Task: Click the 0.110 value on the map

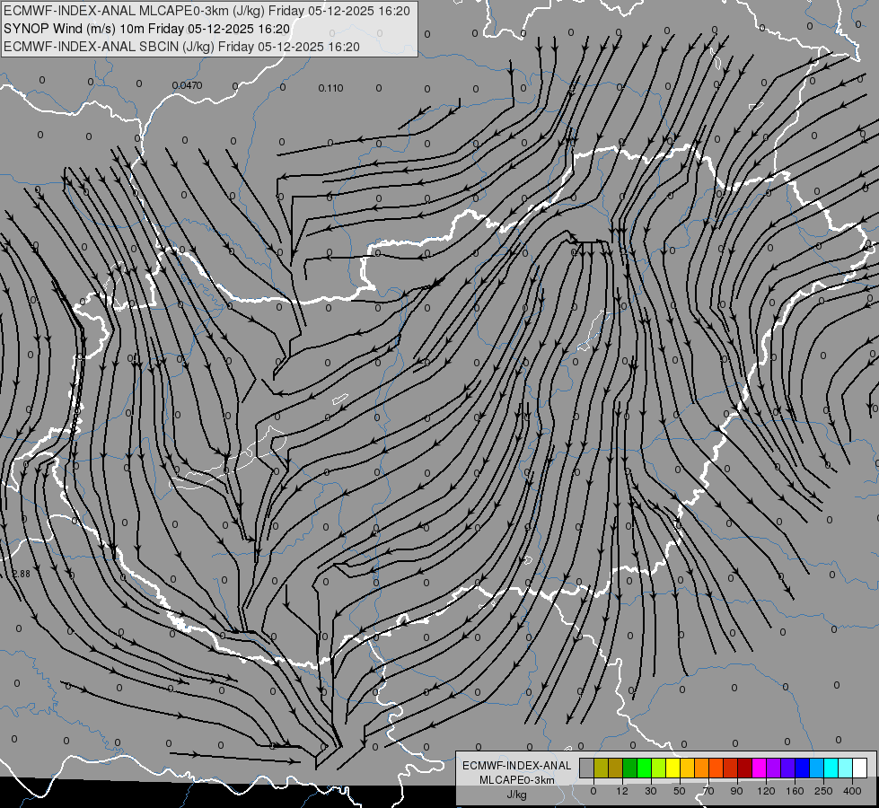Action: click(x=330, y=88)
